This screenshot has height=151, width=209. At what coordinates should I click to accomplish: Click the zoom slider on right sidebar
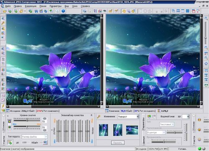(x=206, y=33)
